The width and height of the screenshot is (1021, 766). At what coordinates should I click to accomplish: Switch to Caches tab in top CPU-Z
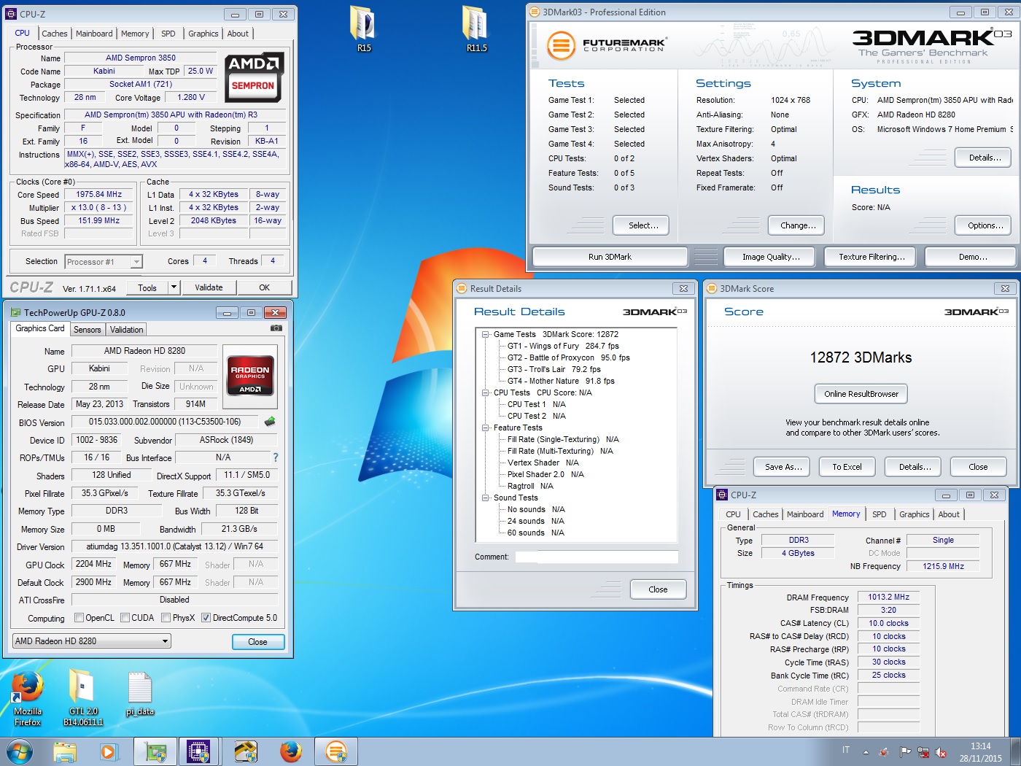[x=55, y=34]
